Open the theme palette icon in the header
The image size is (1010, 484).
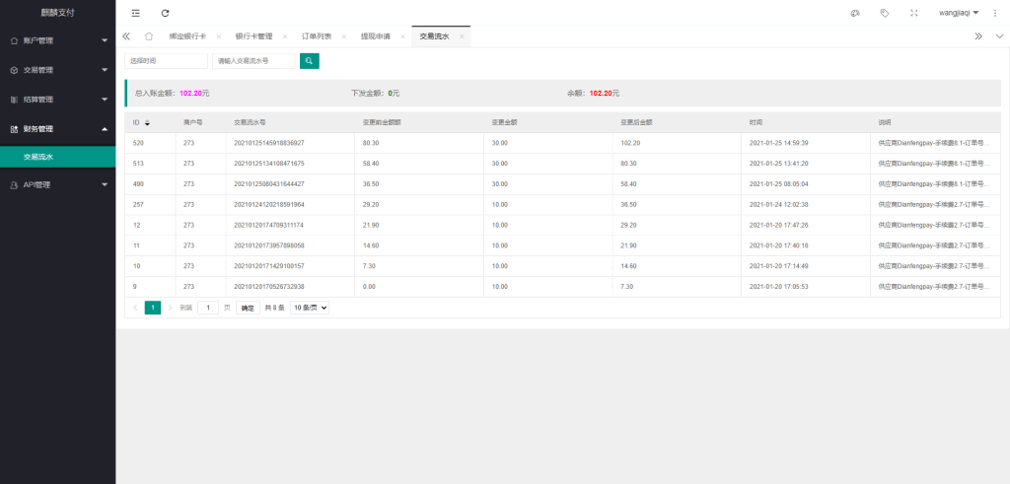pyautogui.click(x=854, y=13)
